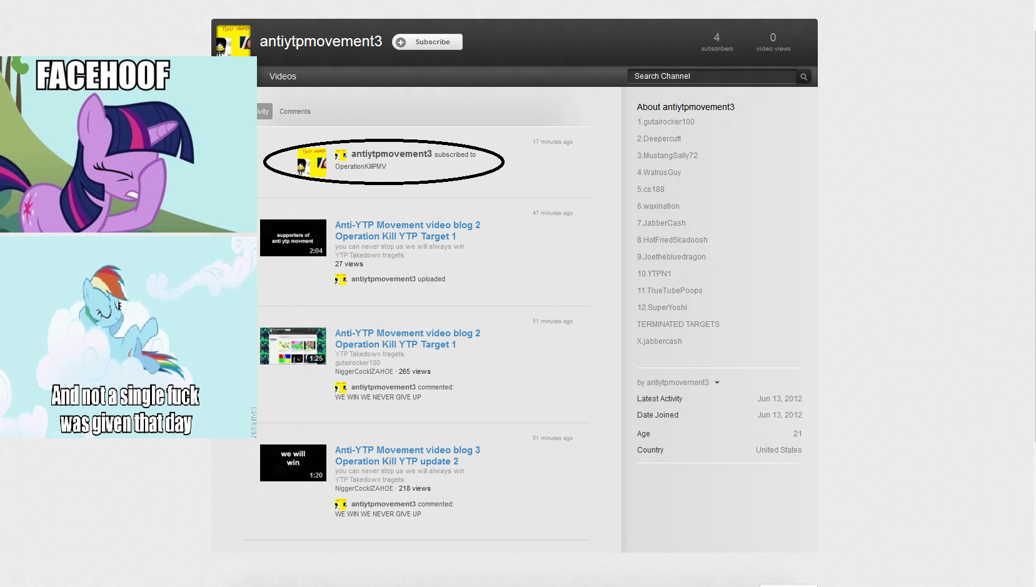Click the '1.gutairocker100' sidebar entry
Screen dimensions: 1036x587
click(666, 122)
